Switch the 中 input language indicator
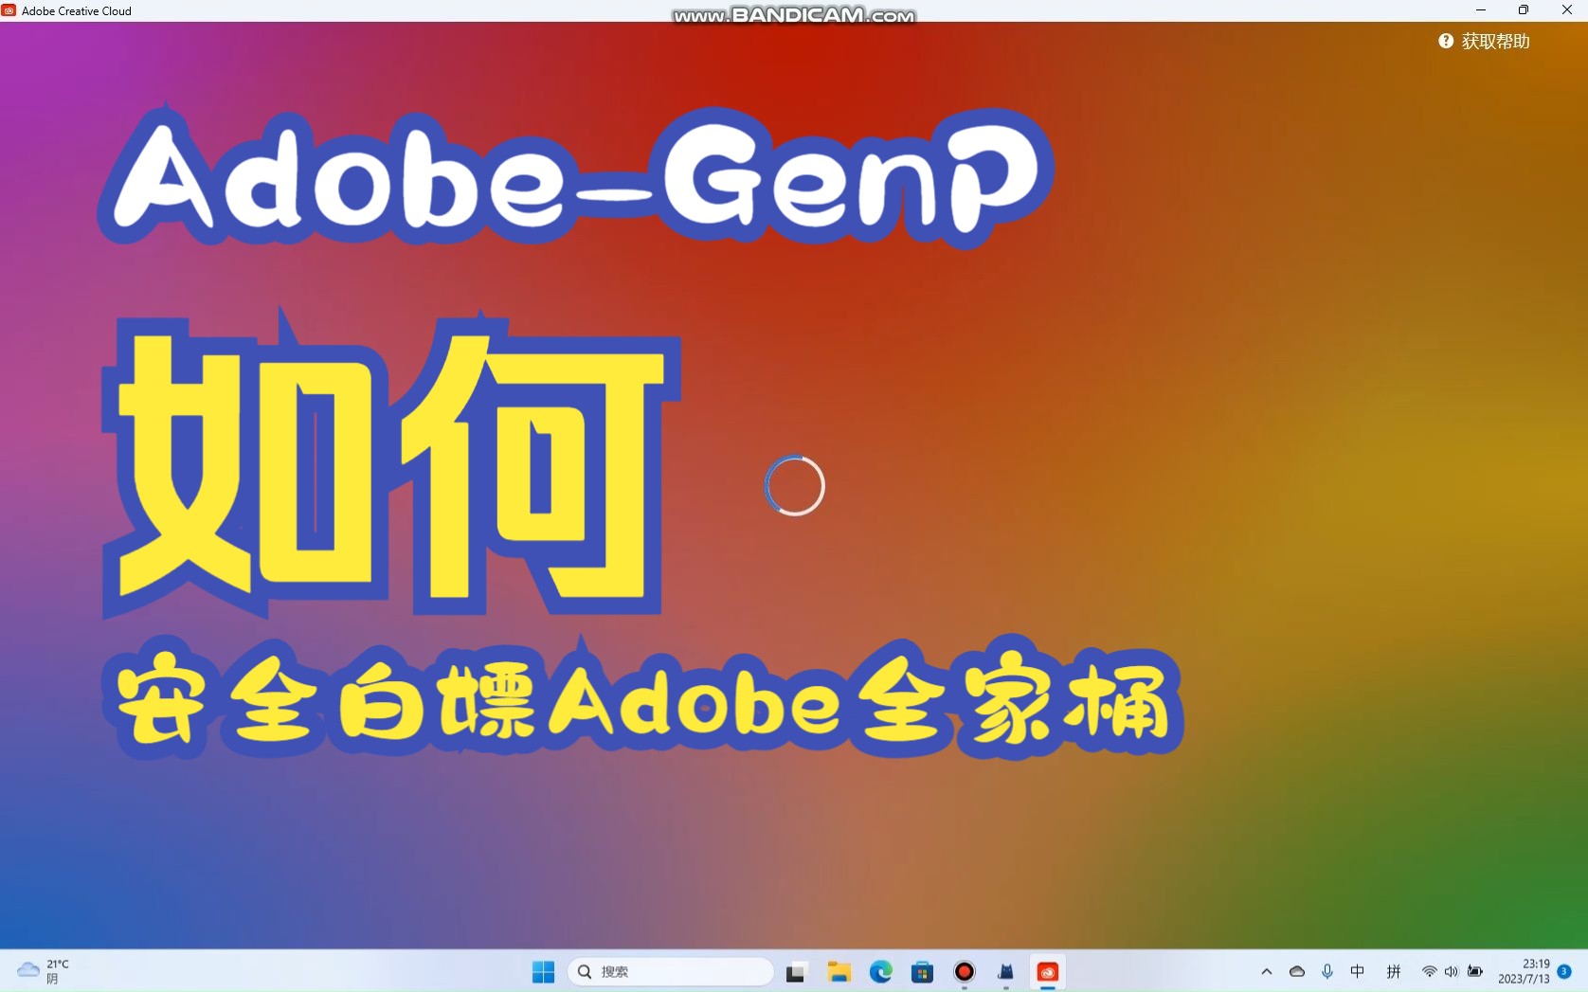Screen dimensions: 1588x992 coord(1358,972)
